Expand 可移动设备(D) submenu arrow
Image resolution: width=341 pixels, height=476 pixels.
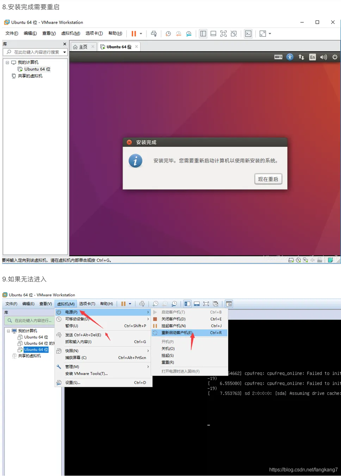tap(148, 319)
